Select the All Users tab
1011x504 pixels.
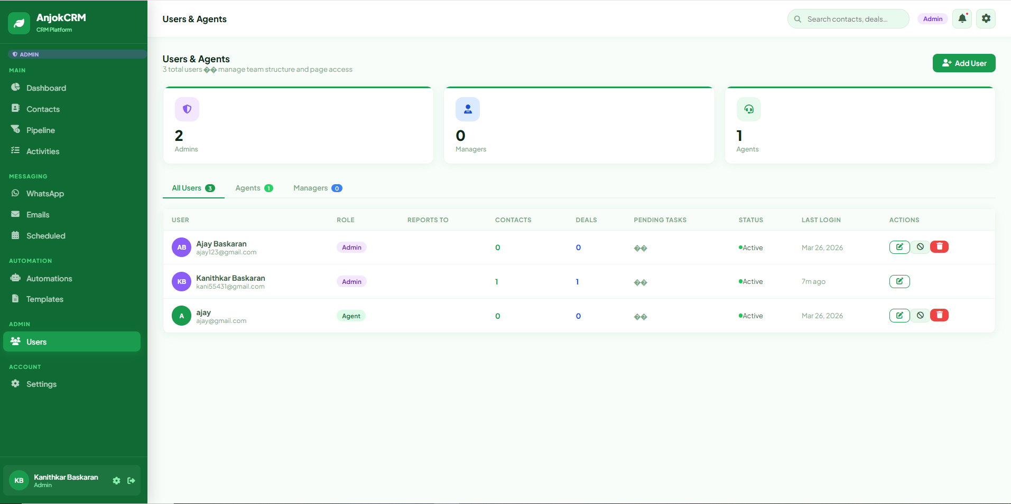193,188
